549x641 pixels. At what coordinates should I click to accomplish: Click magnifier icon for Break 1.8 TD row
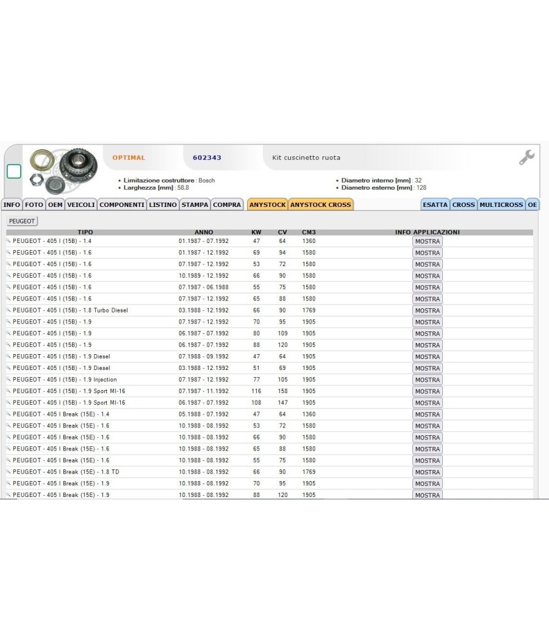[8, 471]
